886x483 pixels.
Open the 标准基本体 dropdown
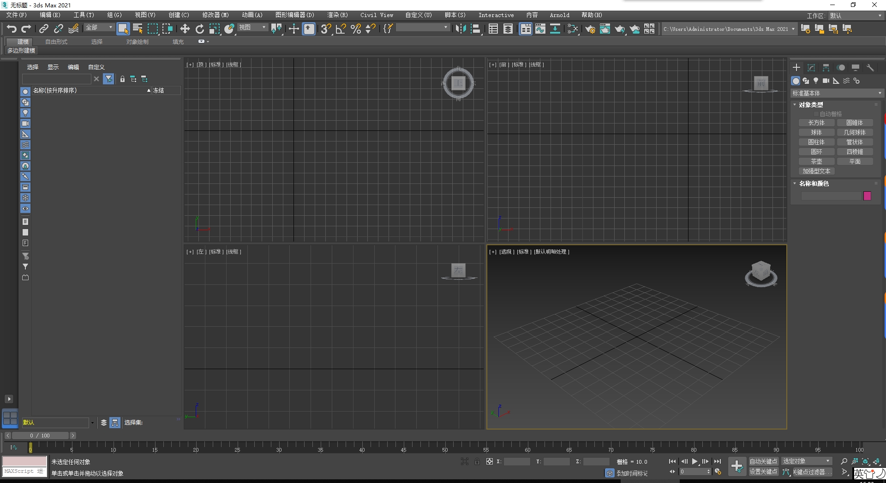click(x=836, y=93)
